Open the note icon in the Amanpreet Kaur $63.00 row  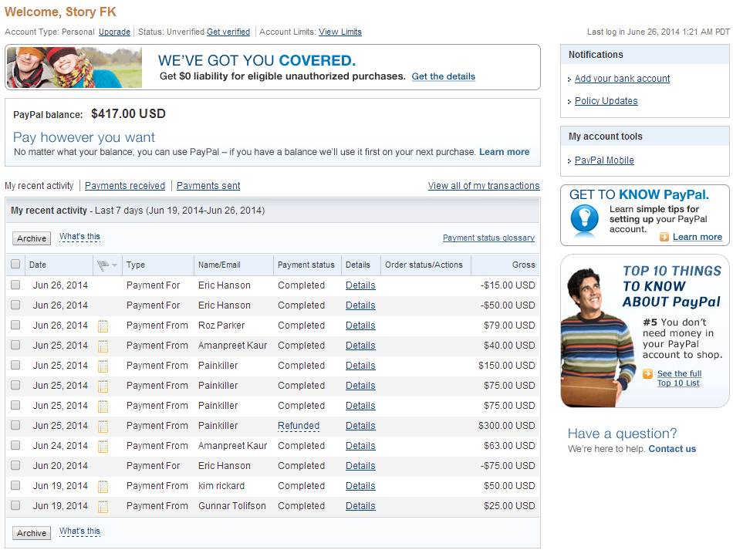click(103, 447)
